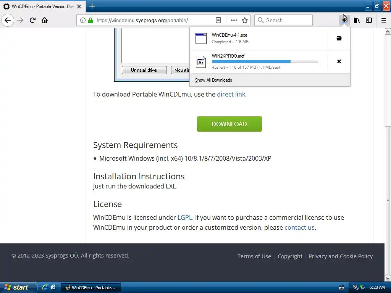Click the downloads toolbar arrow icon
The image size is (391, 293).
(344, 20)
